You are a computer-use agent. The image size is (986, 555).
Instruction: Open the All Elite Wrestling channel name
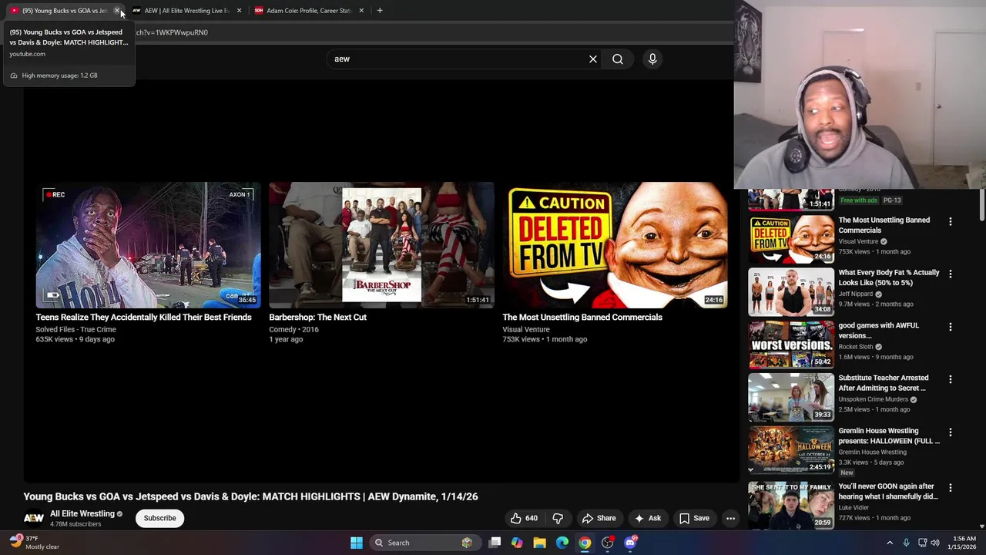click(82, 513)
